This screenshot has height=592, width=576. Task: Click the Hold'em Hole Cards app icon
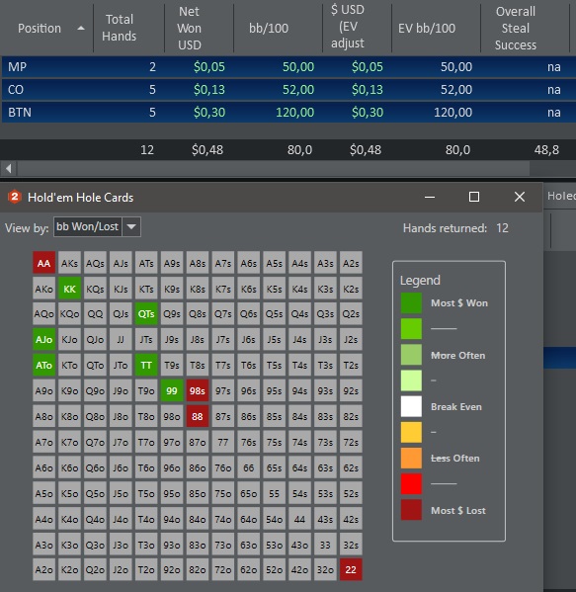tap(15, 197)
